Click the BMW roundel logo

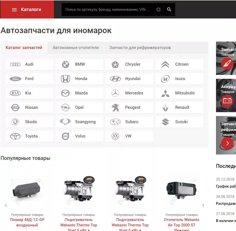click(65, 64)
